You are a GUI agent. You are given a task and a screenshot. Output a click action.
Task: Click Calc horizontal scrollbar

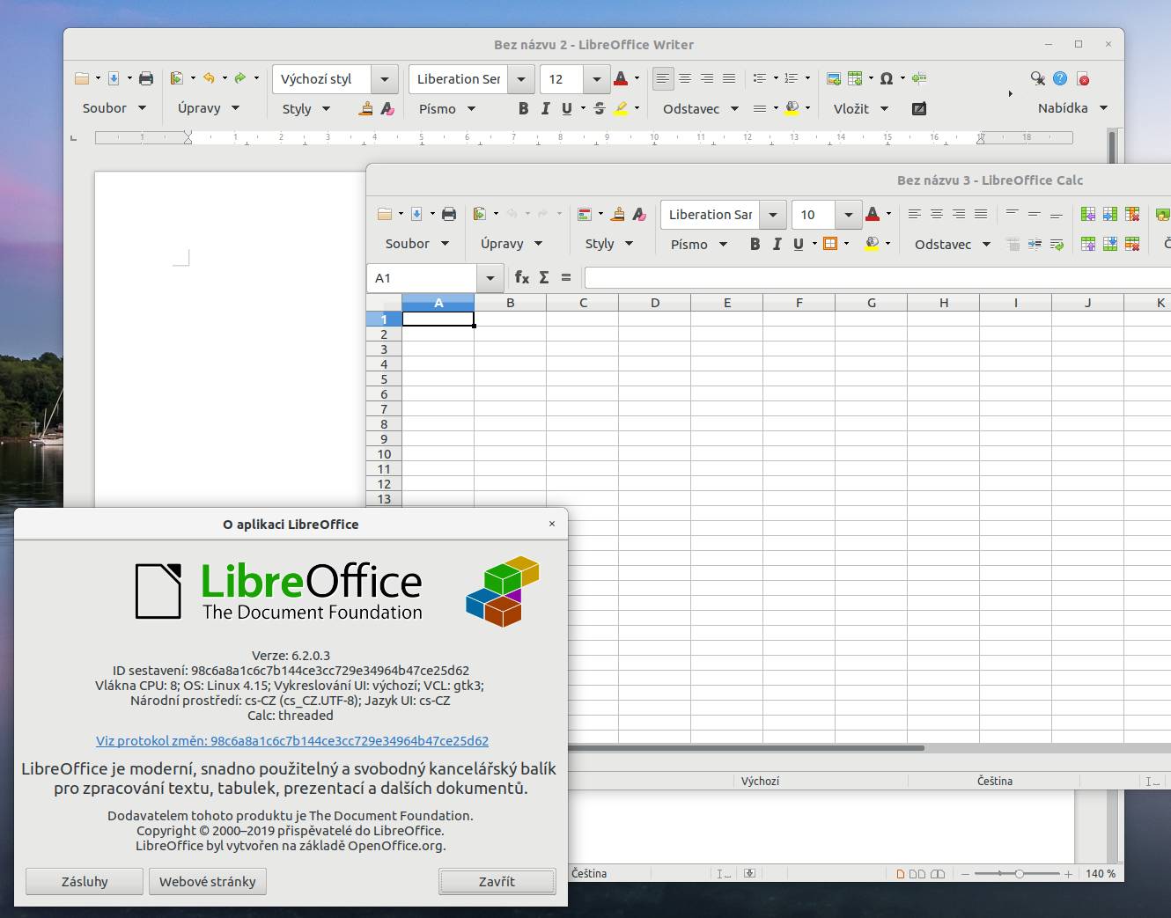[747, 748]
